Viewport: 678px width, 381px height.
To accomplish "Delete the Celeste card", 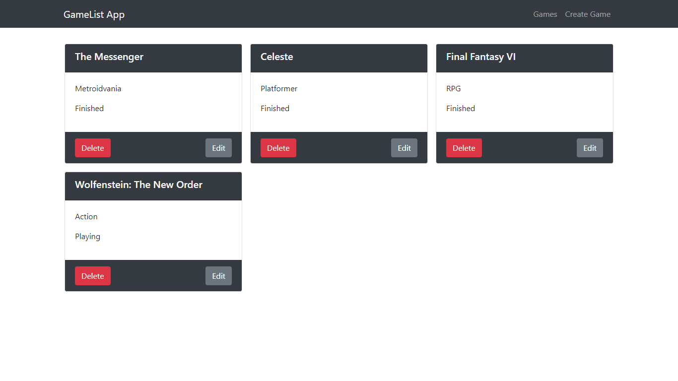I will click(x=278, y=148).
